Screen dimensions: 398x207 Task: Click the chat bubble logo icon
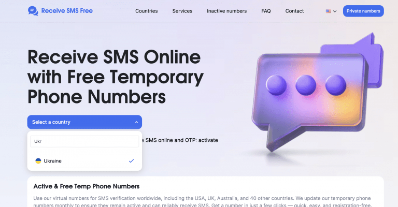pos(33,11)
